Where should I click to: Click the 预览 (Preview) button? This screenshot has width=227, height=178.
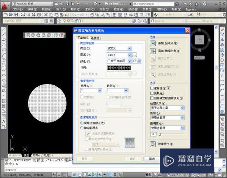click(84, 159)
